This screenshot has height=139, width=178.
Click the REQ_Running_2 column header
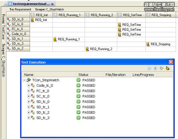coord(101,15)
